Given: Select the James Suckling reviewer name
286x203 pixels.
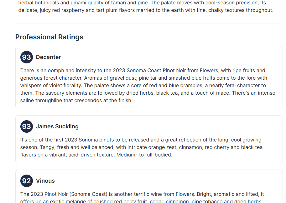Looking at the screenshot, I should pyautogui.click(x=57, y=126).
